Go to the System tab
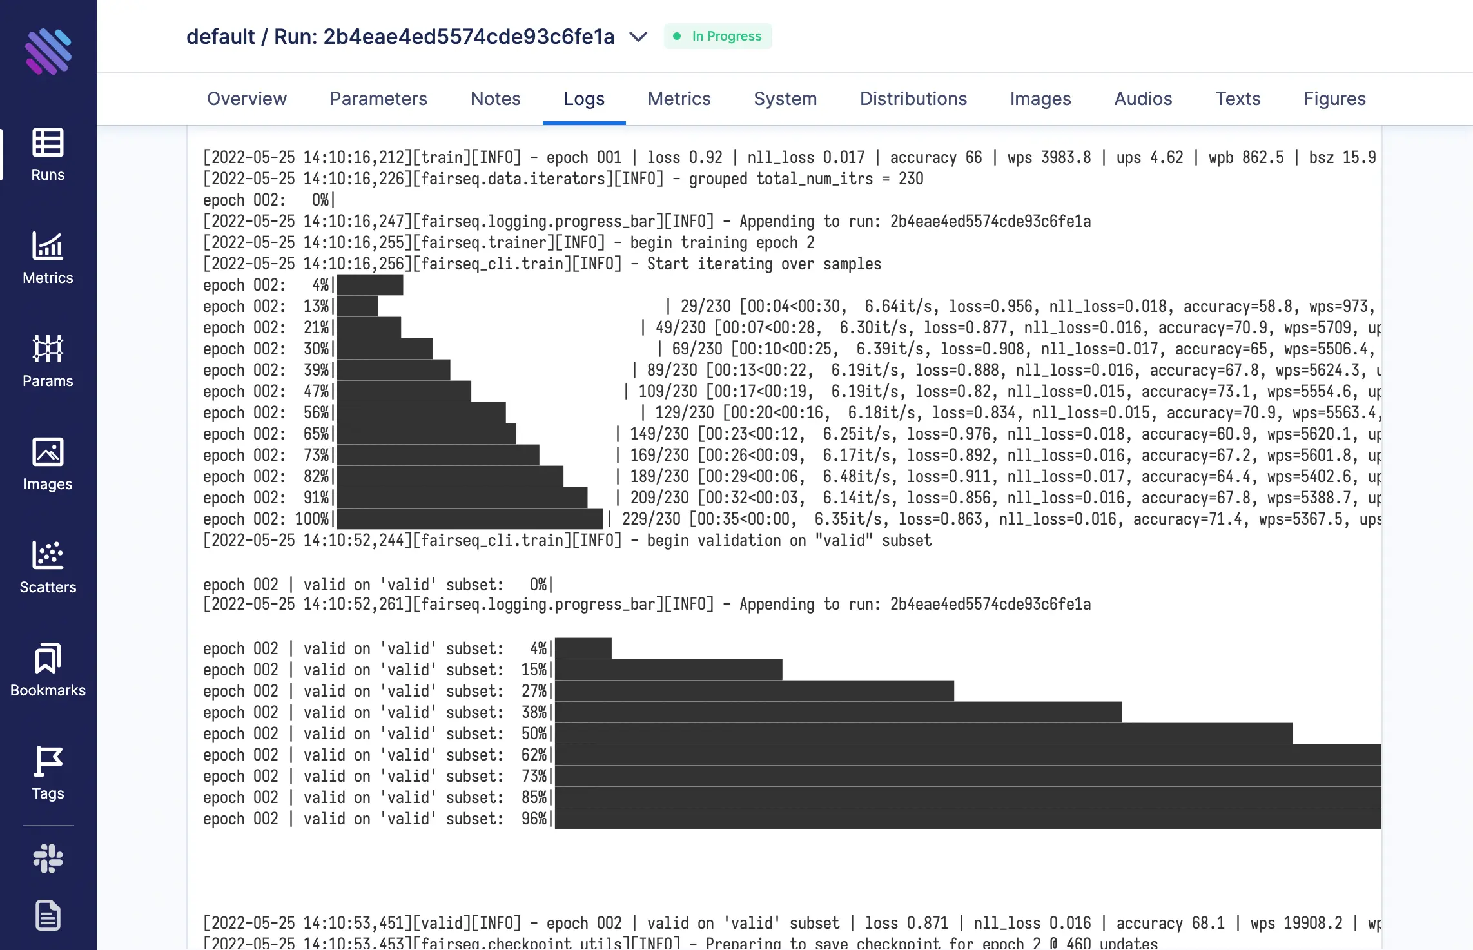Viewport: 1473px width, 950px height. click(x=785, y=99)
